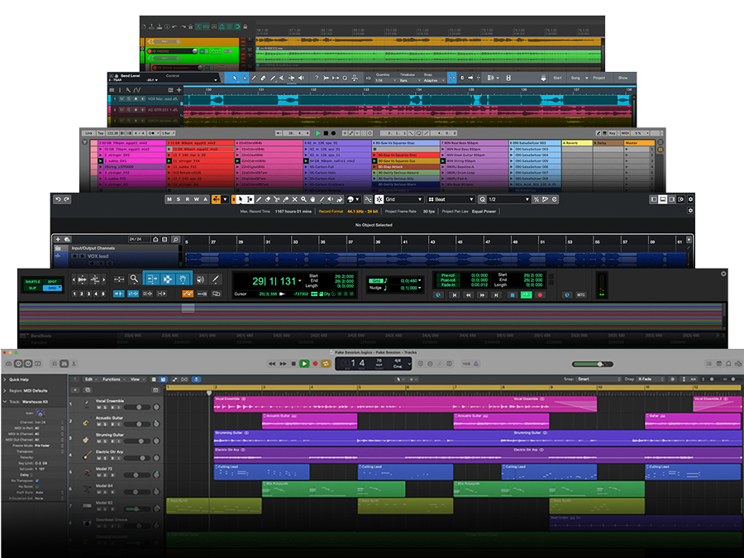Open the Beat grid type dropdown
Viewport: 744px width, 558px height.
(x=452, y=199)
